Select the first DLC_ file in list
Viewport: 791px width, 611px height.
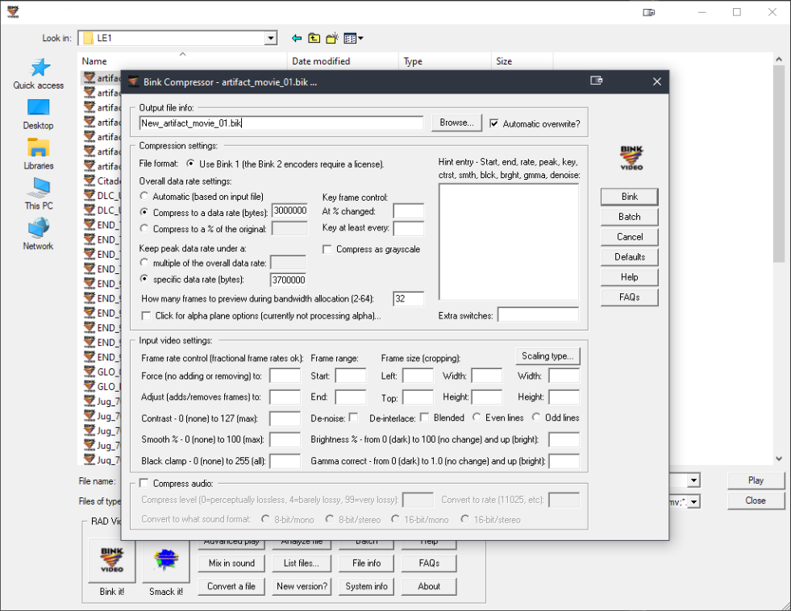pos(102,196)
